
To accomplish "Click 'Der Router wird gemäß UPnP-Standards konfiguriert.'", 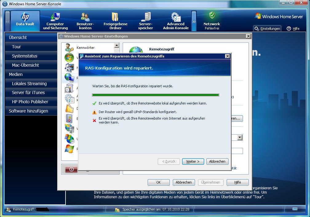I will 138,112.
